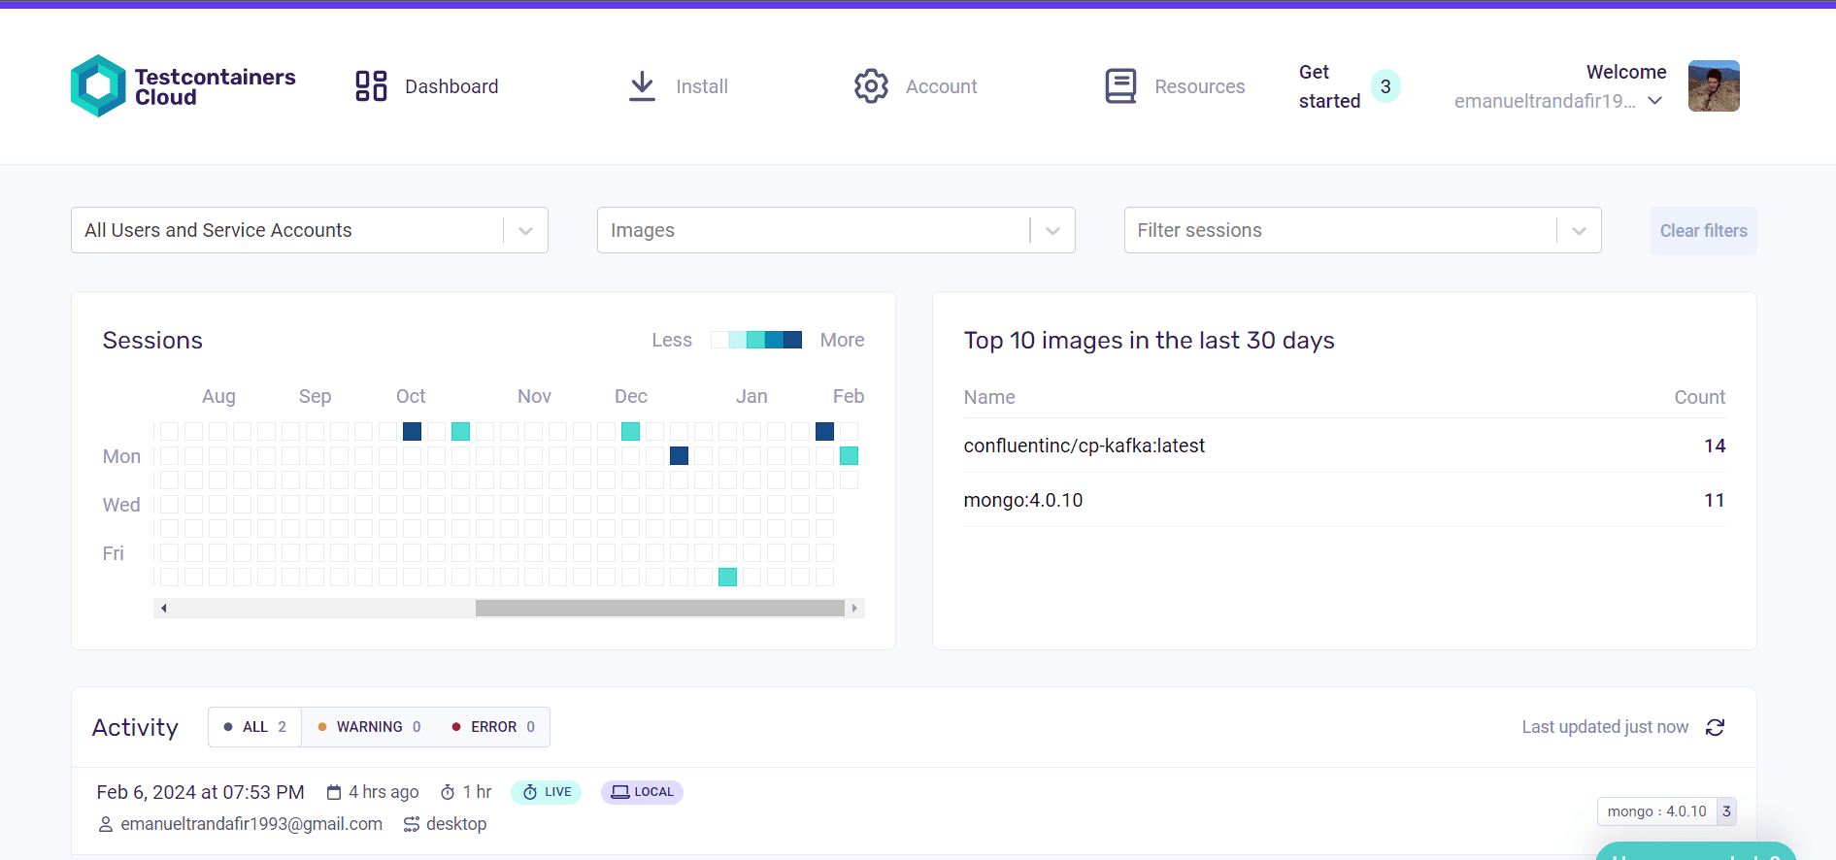The width and height of the screenshot is (1836, 860).
Task: Click the connection icon before desktop
Action: pyautogui.click(x=412, y=824)
